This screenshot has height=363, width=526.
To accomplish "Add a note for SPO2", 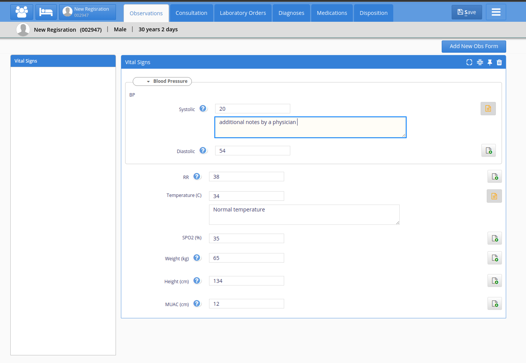I will point(495,238).
